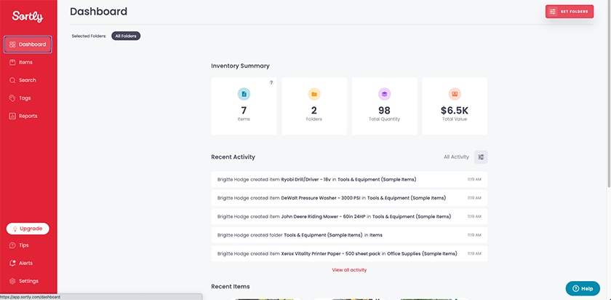The width and height of the screenshot is (611, 300).
Task: Click View all activity link
Action: point(349,270)
